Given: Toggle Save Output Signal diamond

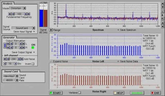Looking at the screenshot, I should (x=34, y=52).
